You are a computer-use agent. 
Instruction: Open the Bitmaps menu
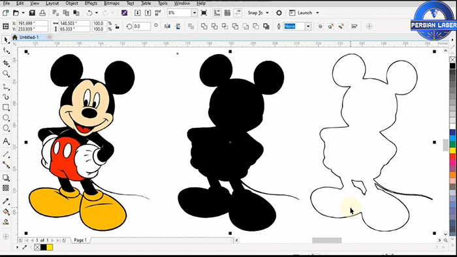click(x=112, y=3)
